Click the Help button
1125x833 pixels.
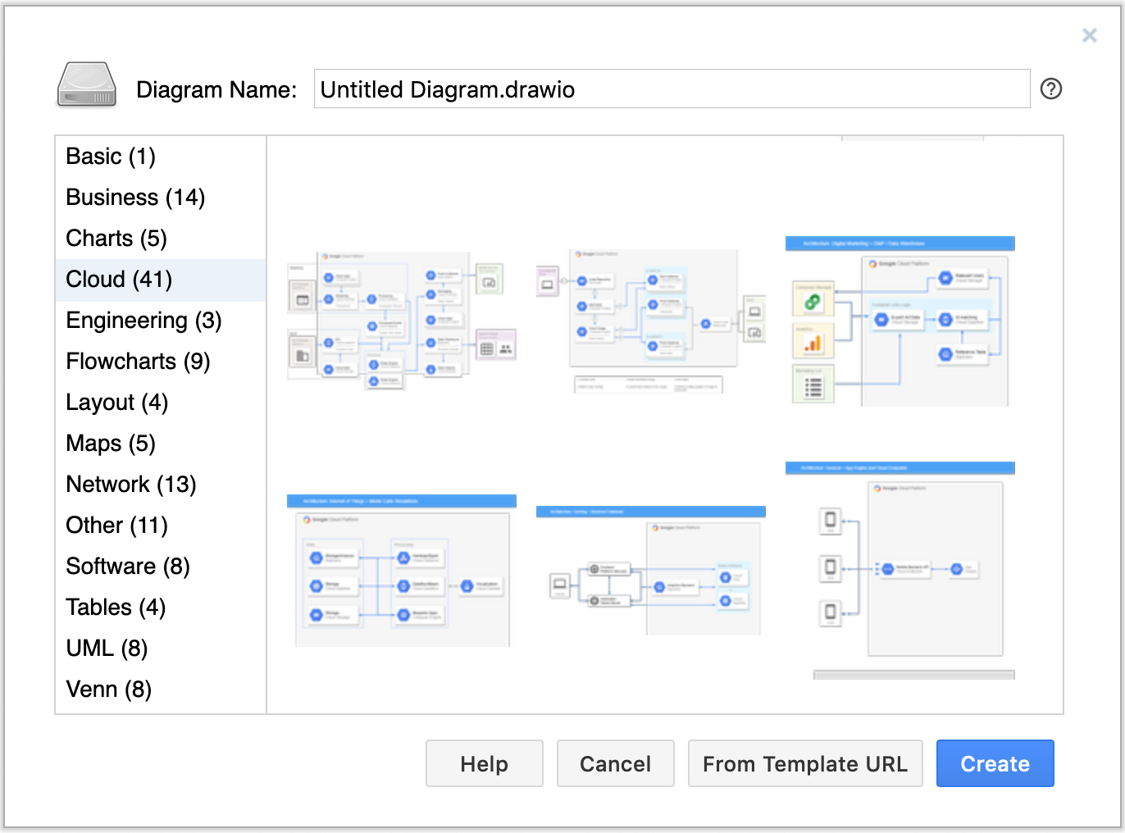[485, 763]
